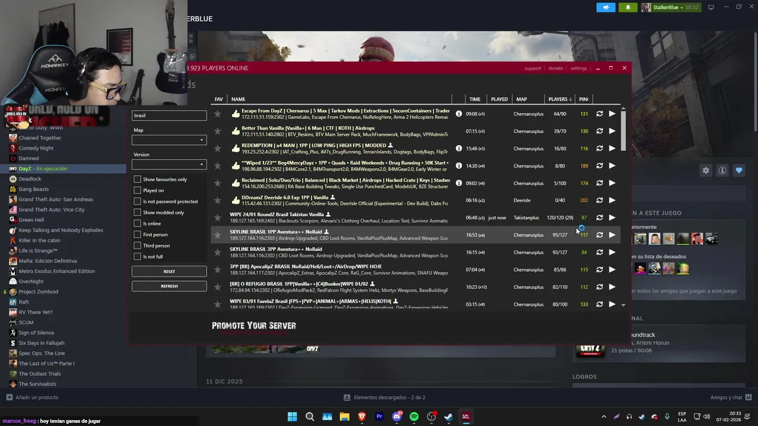
Task: Play the 3PP ApocalipZ BRASIL server
Action: pos(612,270)
